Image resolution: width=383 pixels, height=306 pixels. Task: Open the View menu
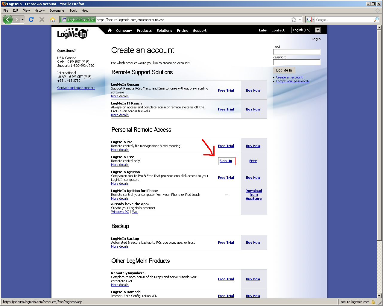pyautogui.click(x=26, y=10)
